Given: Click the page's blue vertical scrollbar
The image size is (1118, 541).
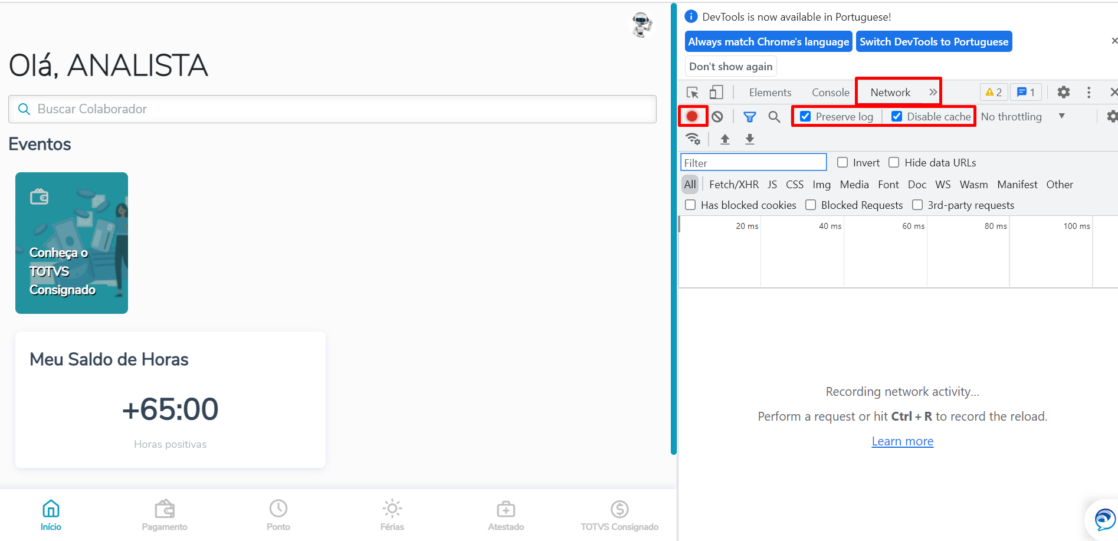Looking at the screenshot, I should coord(673,229).
